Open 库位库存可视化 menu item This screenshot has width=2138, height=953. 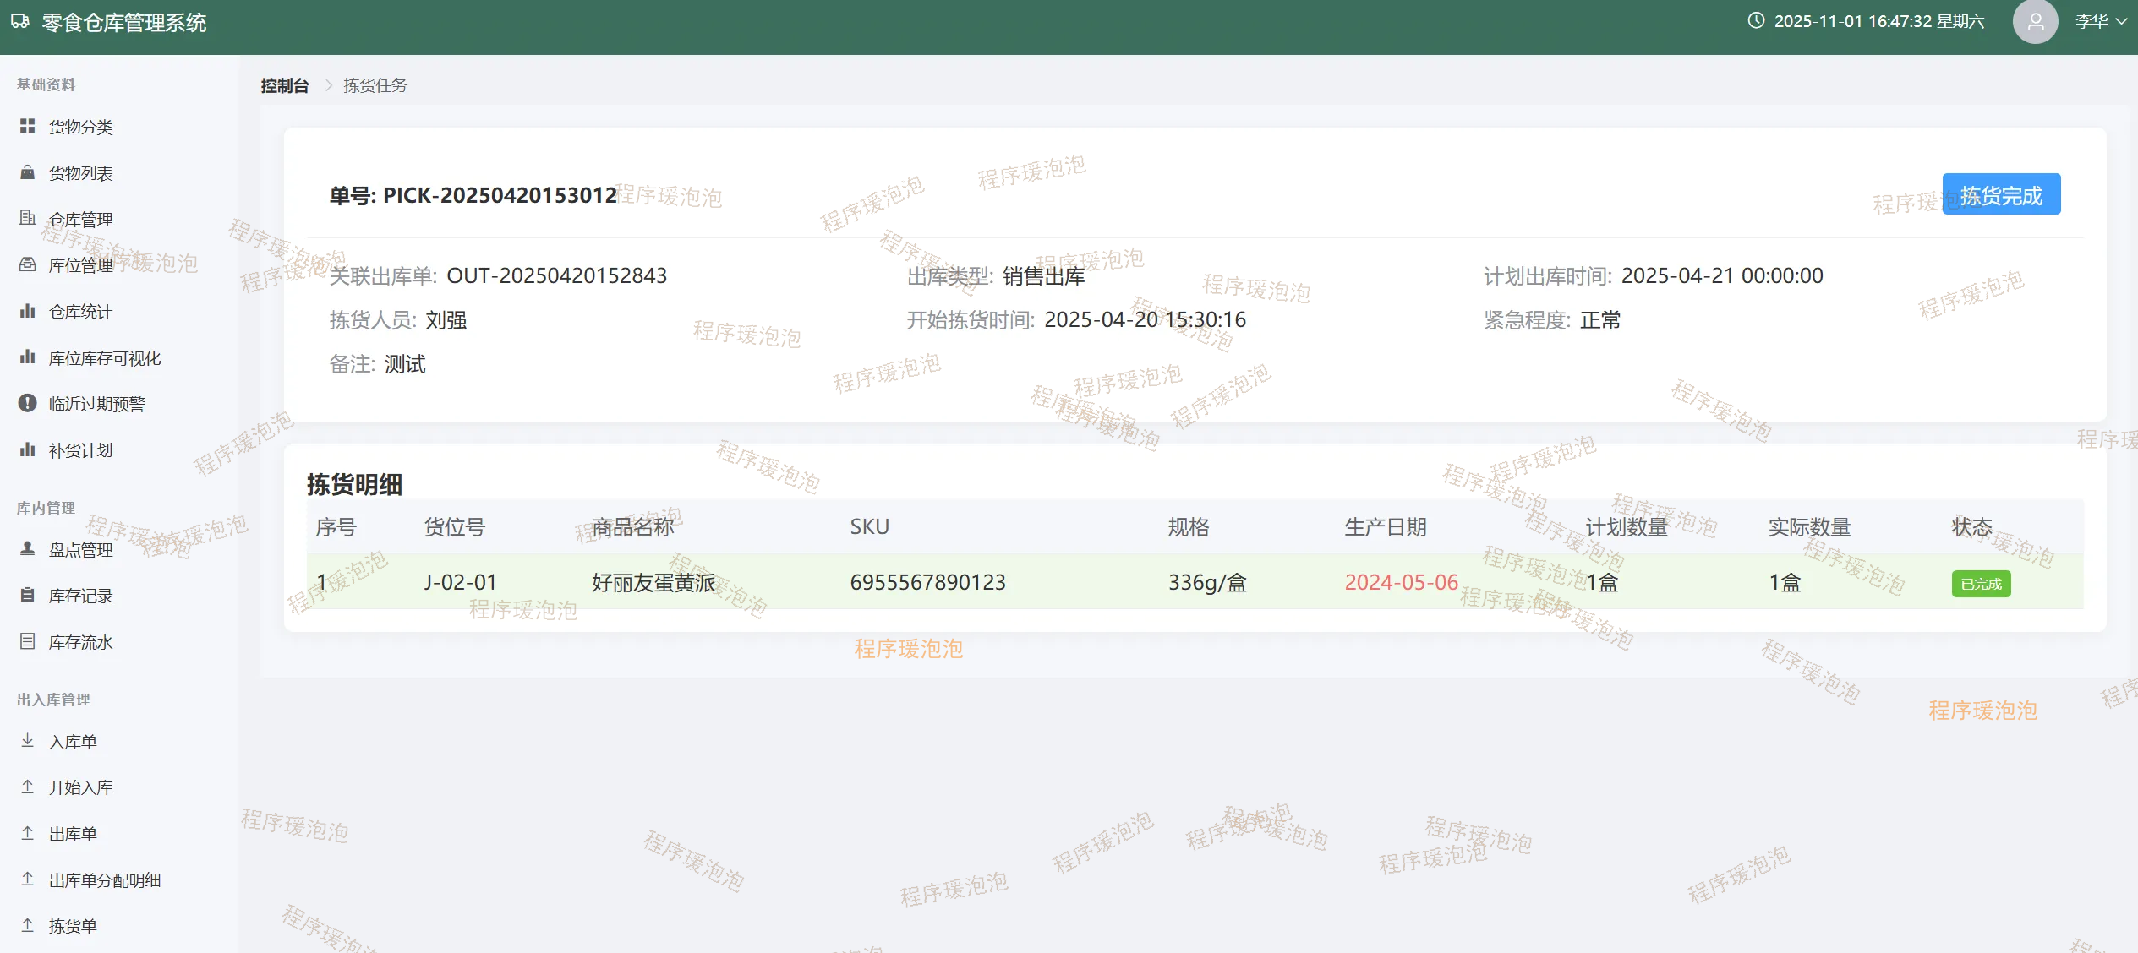[105, 358]
